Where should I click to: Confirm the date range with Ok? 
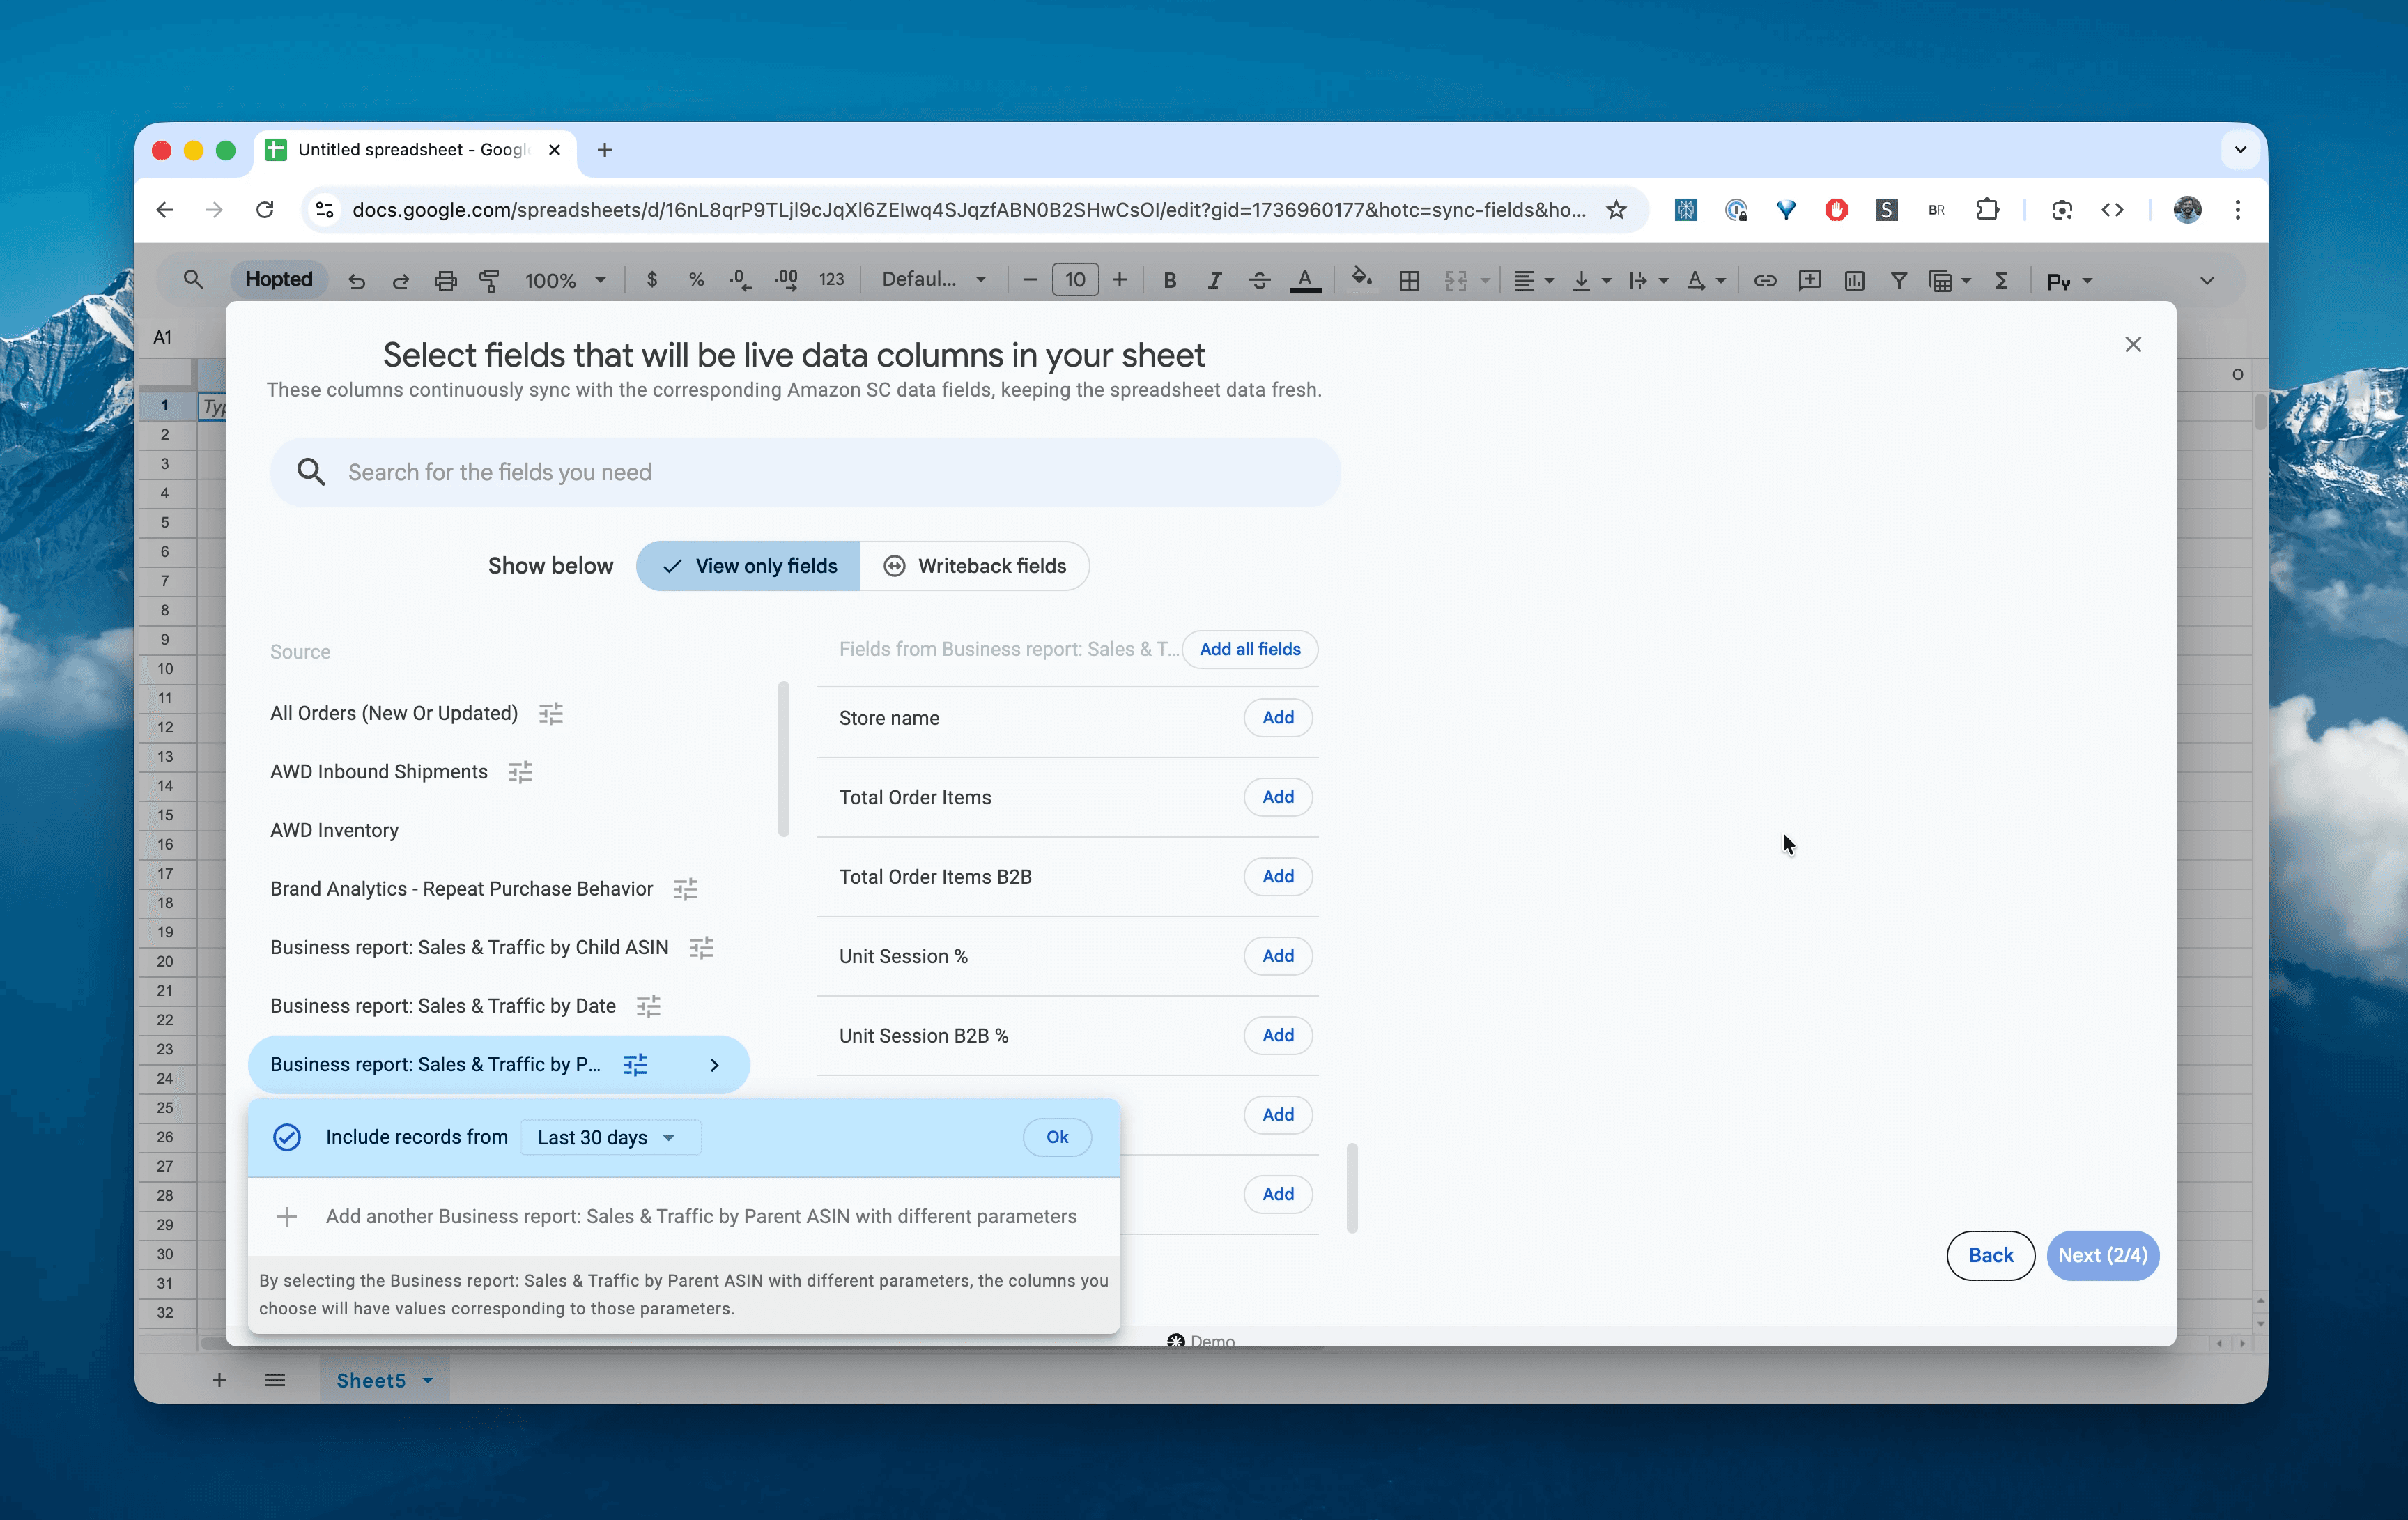tap(1057, 1137)
